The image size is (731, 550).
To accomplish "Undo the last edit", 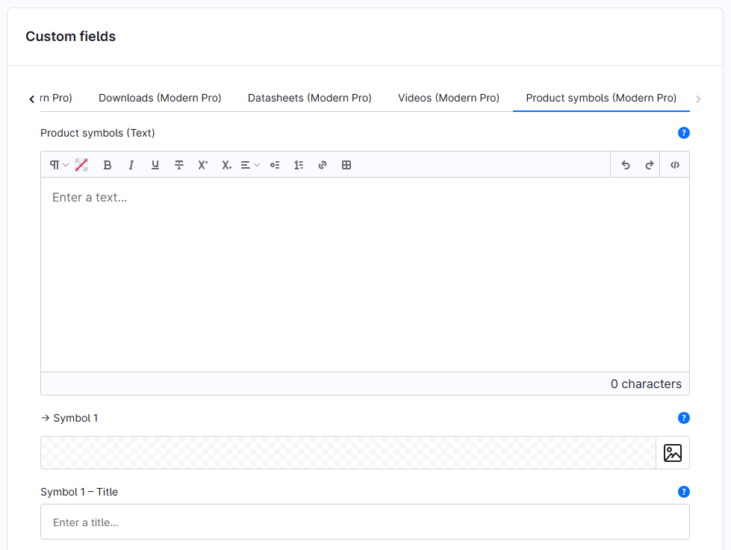I will [x=626, y=165].
